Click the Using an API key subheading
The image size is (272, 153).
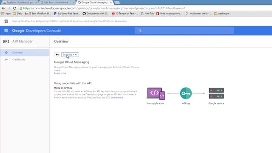point(63,88)
